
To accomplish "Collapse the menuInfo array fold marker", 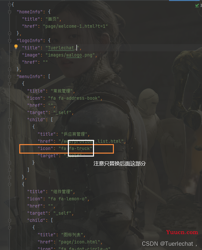I will pyautogui.click(x=9, y=77).
